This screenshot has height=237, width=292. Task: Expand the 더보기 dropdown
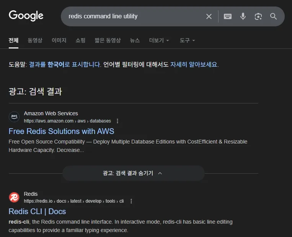tap(159, 40)
